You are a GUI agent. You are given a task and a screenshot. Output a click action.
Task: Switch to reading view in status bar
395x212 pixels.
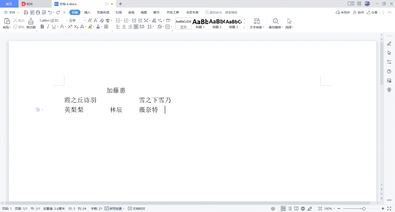point(296,208)
